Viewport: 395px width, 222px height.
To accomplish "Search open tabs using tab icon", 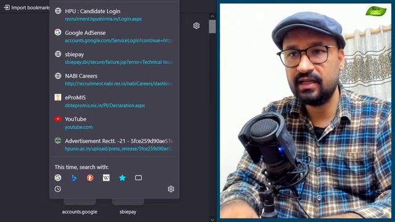I will [x=138, y=178].
